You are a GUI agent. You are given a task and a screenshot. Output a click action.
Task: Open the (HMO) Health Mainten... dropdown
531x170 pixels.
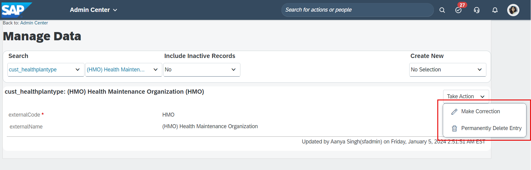click(124, 70)
